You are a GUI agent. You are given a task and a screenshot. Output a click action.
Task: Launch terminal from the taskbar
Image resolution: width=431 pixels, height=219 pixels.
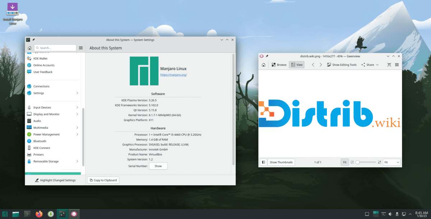point(27,214)
